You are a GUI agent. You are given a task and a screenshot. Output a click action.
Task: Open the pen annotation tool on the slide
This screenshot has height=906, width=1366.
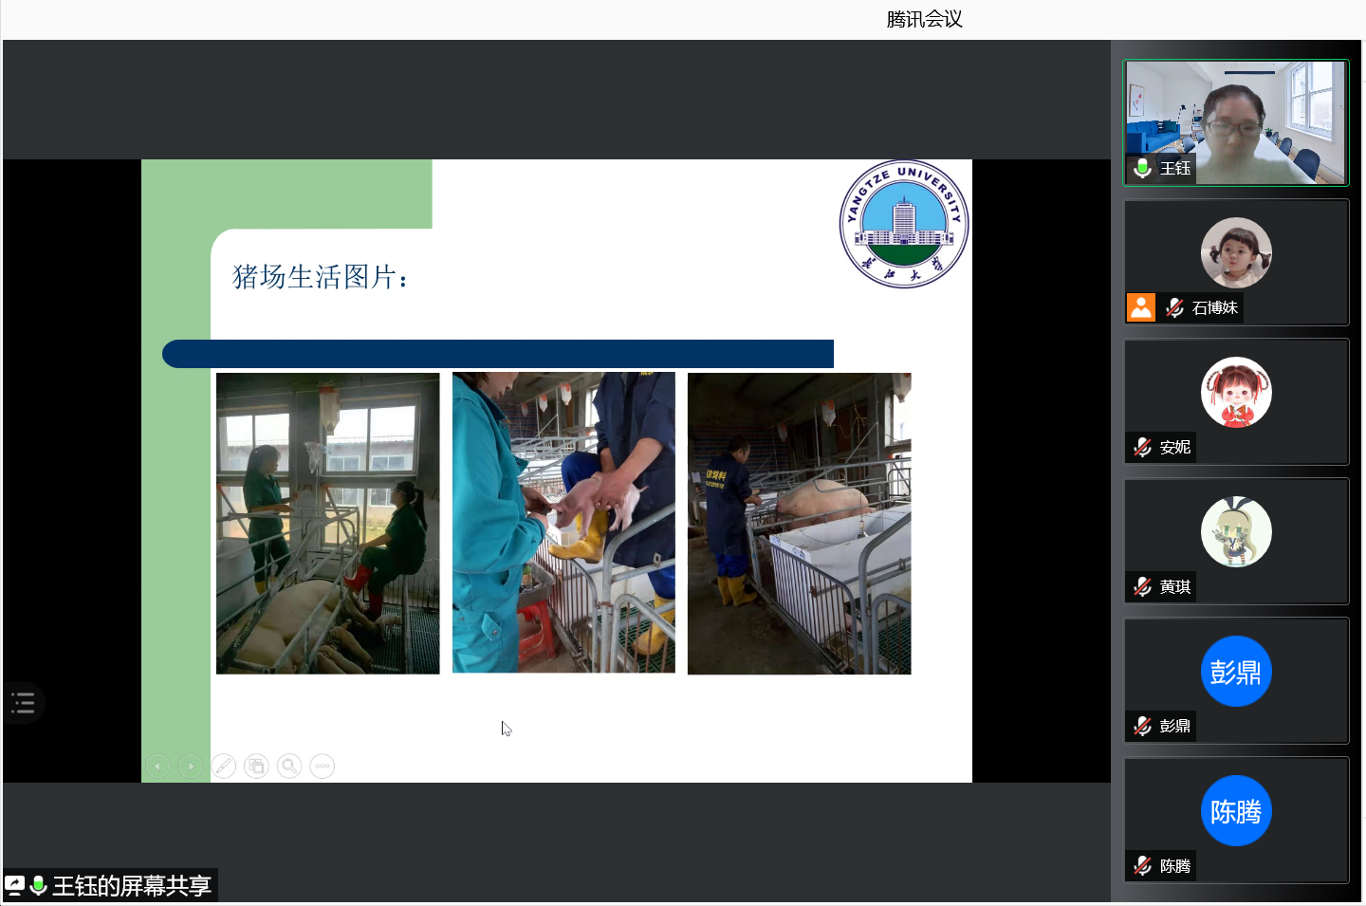click(224, 766)
